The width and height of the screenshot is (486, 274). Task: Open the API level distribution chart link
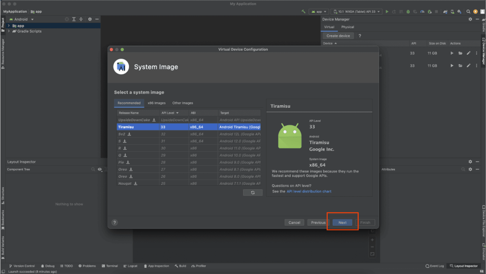coord(309,191)
